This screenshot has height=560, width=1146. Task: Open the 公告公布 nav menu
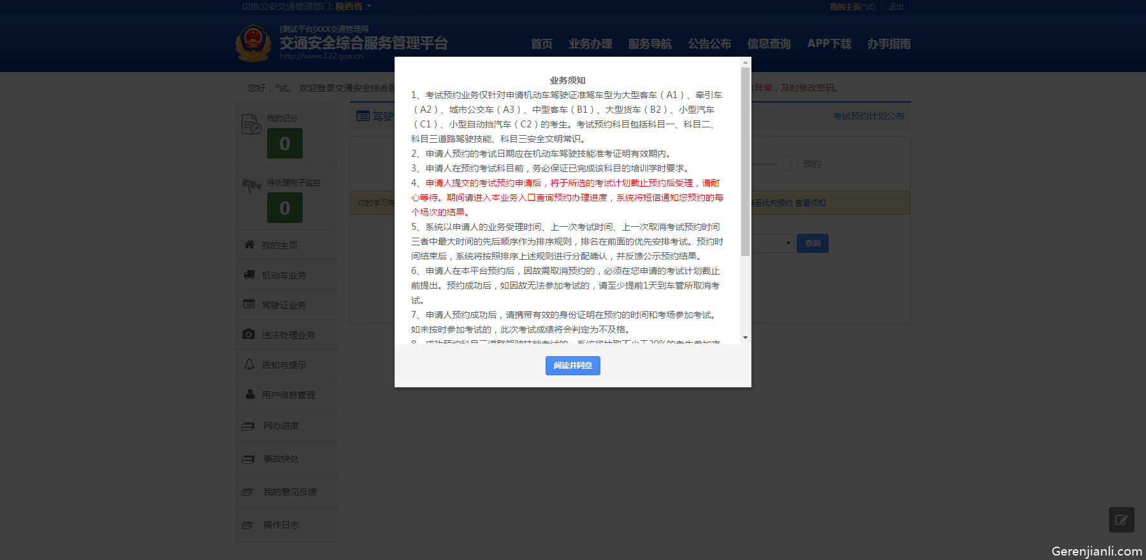click(709, 44)
